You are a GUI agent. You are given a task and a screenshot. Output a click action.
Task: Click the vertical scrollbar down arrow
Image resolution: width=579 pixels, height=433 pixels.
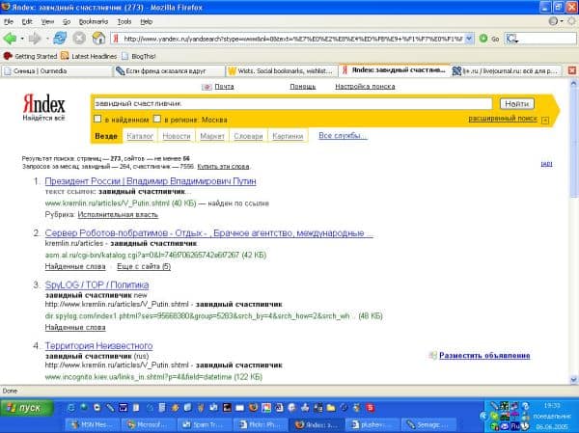point(573,379)
